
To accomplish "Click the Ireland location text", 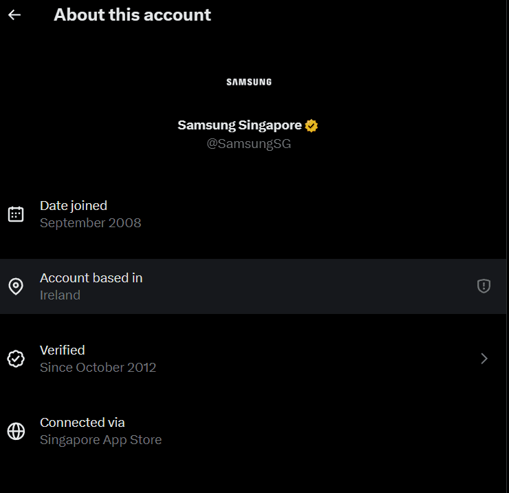I will (60, 295).
